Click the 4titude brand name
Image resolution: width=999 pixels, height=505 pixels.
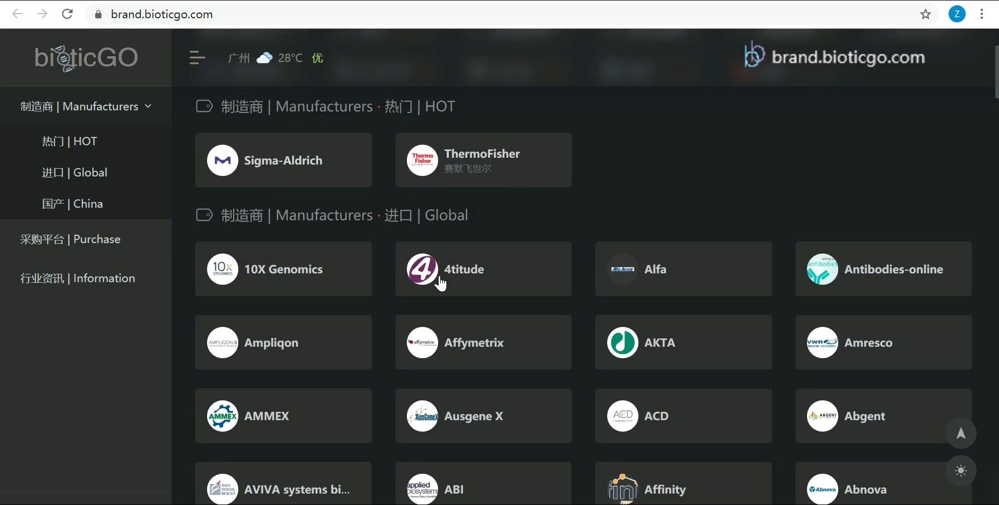[464, 269]
